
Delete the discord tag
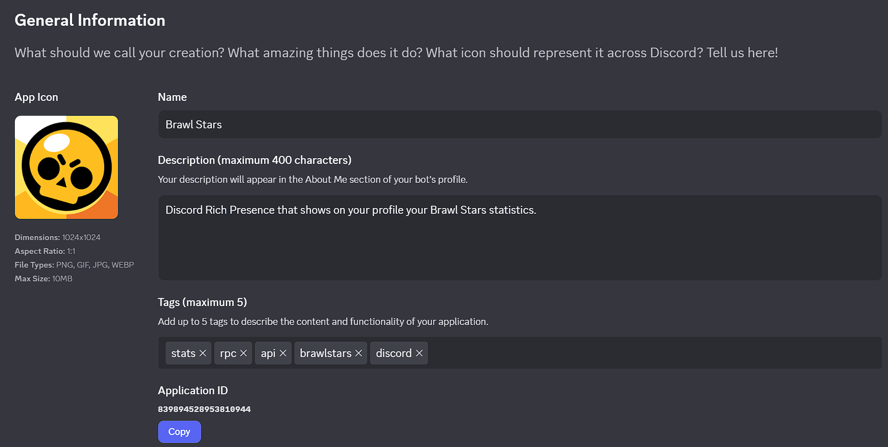pyautogui.click(x=419, y=354)
